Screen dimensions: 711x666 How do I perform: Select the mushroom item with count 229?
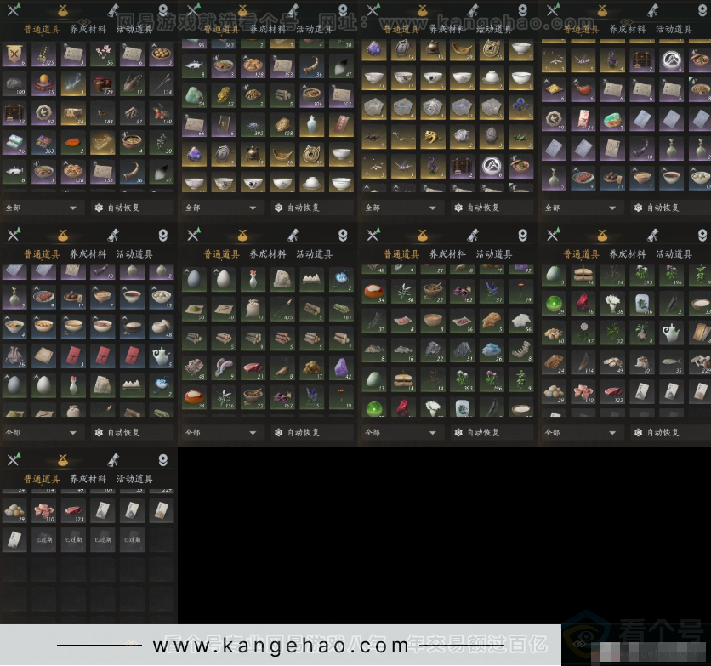[x=701, y=362]
